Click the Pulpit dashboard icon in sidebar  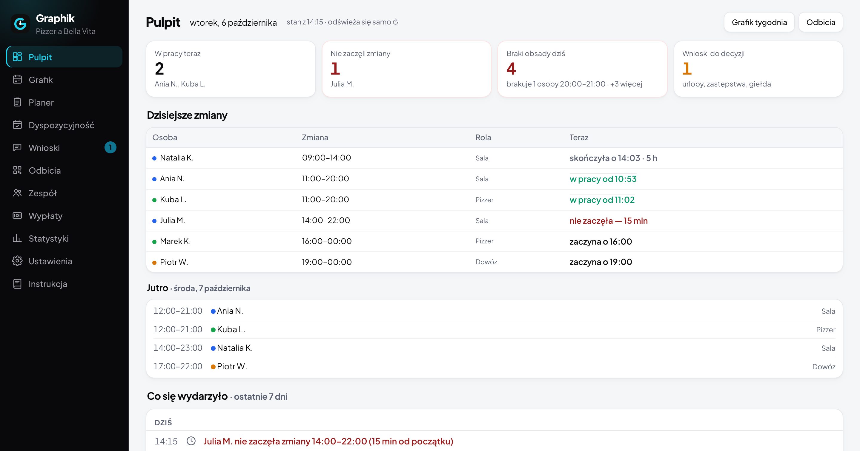17,57
